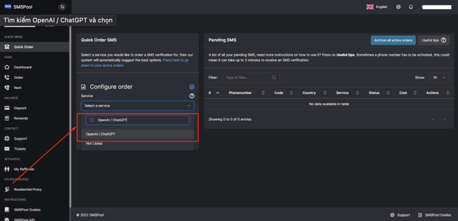Click the settings gear icon in header
The image size is (458, 221).
point(398,7)
